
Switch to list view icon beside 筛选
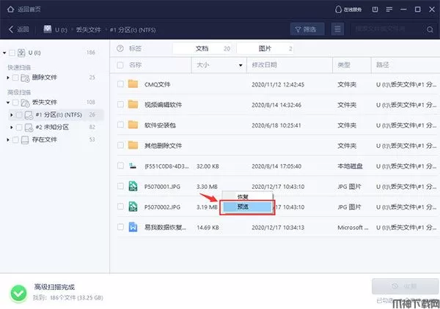[337, 29]
